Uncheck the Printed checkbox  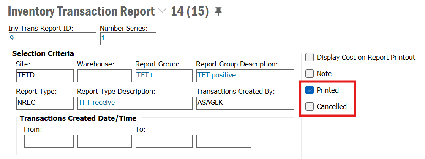310,90
